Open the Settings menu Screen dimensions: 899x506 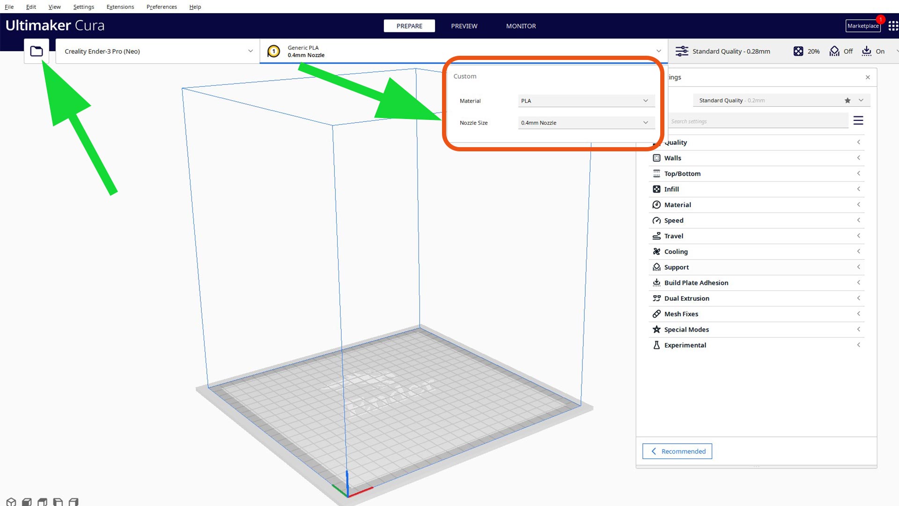pyautogui.click(x=83, y=7)
